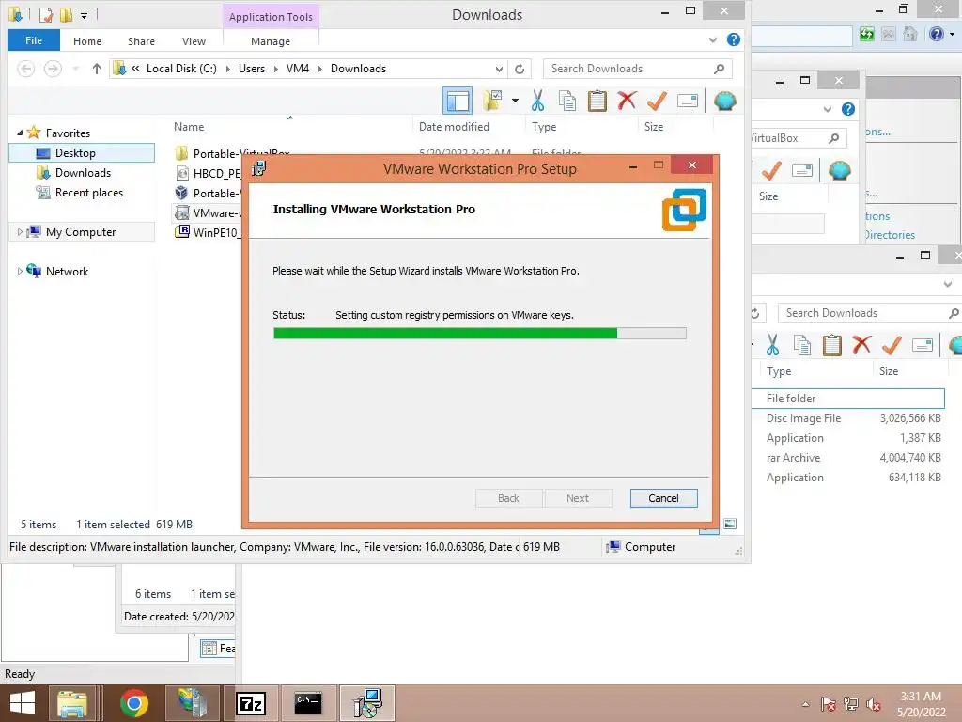The width and height of the screenshot is (962, 722).
Task: Click the Forward navigation arrow
Action: (54, 69)
